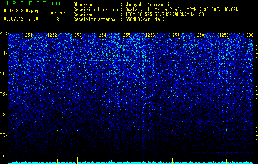Click the Receiving antenna label
258x164 pixels.
pyautogui.click(x=94, y=19)
